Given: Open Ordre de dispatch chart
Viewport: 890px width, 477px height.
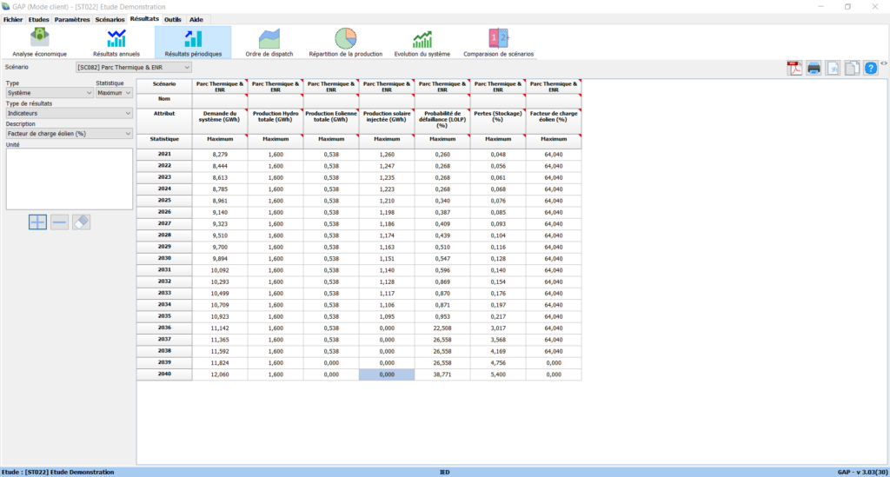Looking at the screenshot, I should pyautogui.click(x=269, y=43).
